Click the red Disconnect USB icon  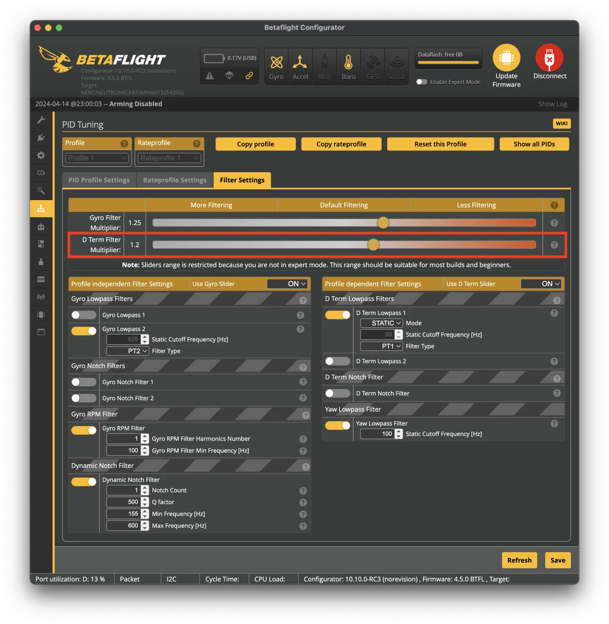click(x=549, y=57)
